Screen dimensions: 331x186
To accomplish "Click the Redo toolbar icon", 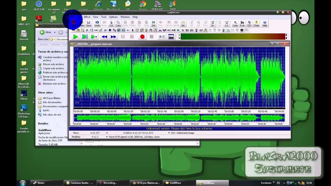I will click(104, 24).
